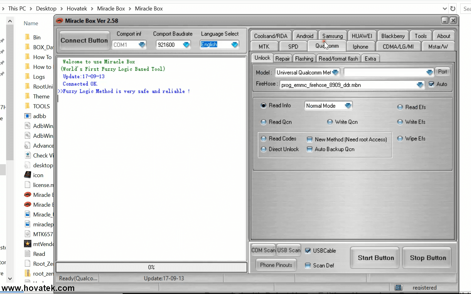Click the mtVendor file star icon
Image resolution: width=471 pixels, height=294 pixels.
(28, 244)
